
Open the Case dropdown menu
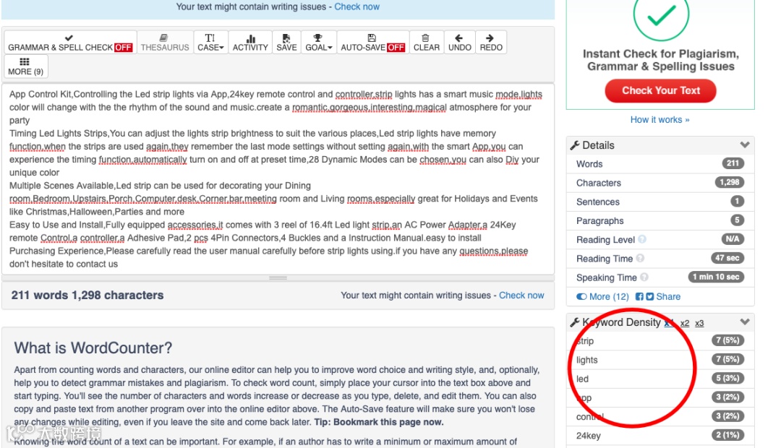[210, 42]
